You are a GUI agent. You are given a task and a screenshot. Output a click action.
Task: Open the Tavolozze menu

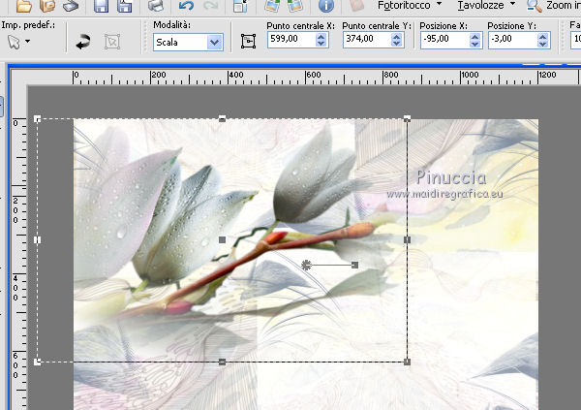(486, 5)
